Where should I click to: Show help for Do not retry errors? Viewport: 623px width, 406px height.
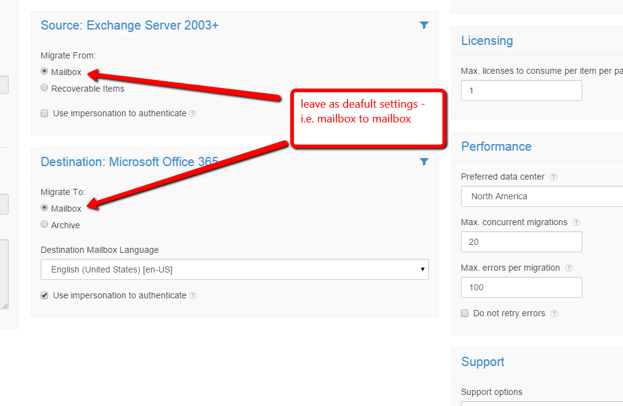coord(554,314)
